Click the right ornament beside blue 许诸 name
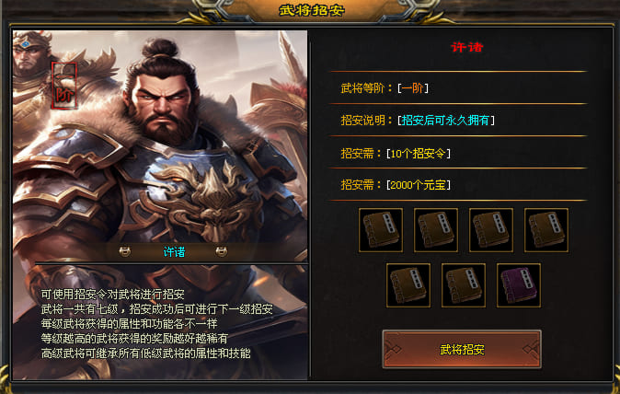 click(221, 251)
